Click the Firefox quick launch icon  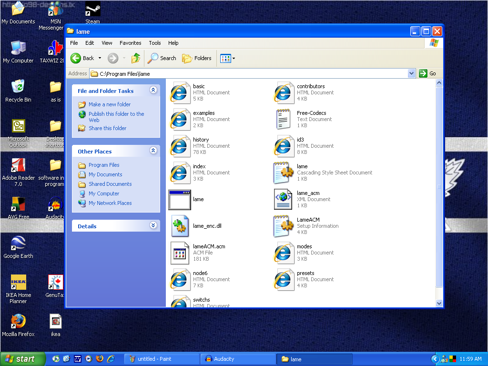click(100, 359)
